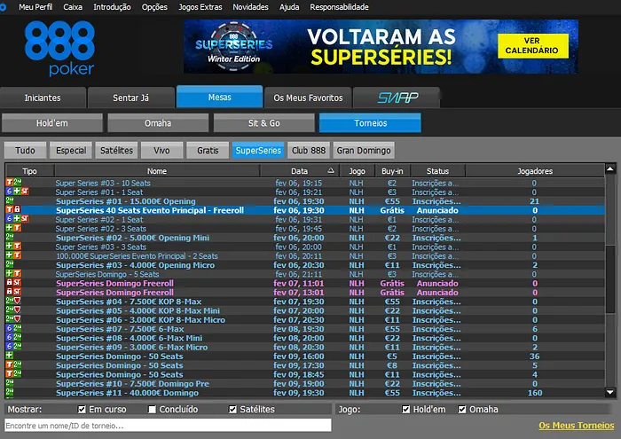Select the Especial tournament filter
This screenshot has height=439, width=621.
click(x=71, y=151)
